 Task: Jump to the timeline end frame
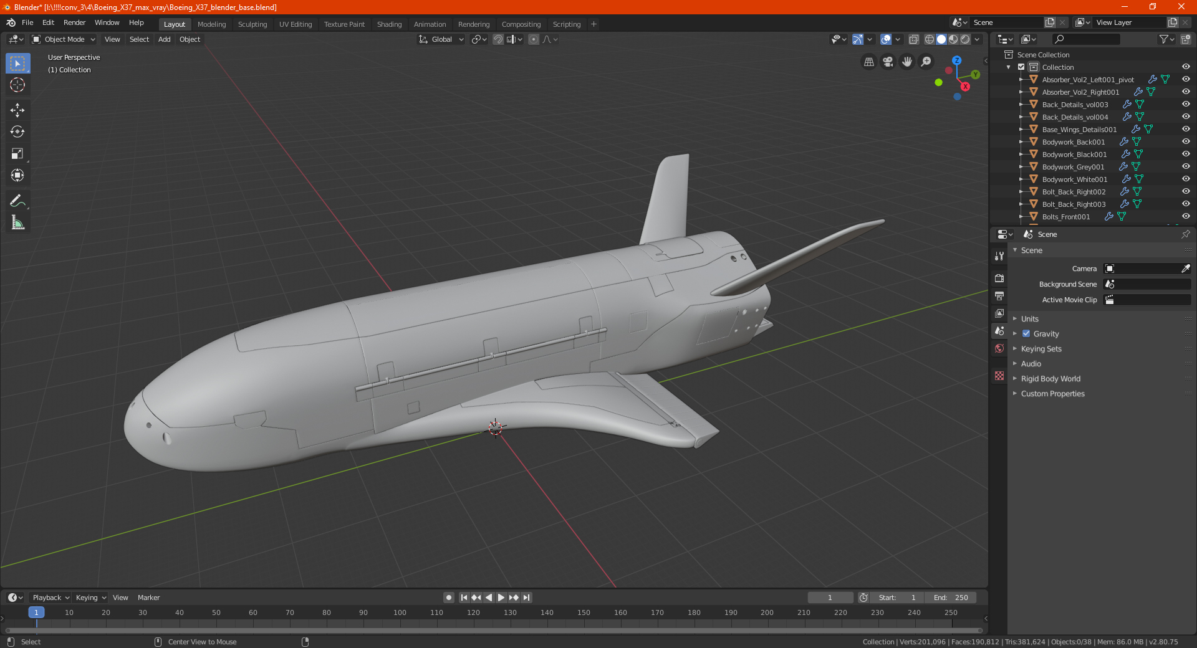click(x=526, y=598)
